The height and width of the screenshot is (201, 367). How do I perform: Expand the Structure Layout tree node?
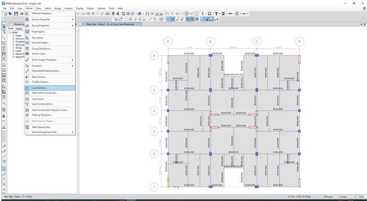tap(14, 38)
